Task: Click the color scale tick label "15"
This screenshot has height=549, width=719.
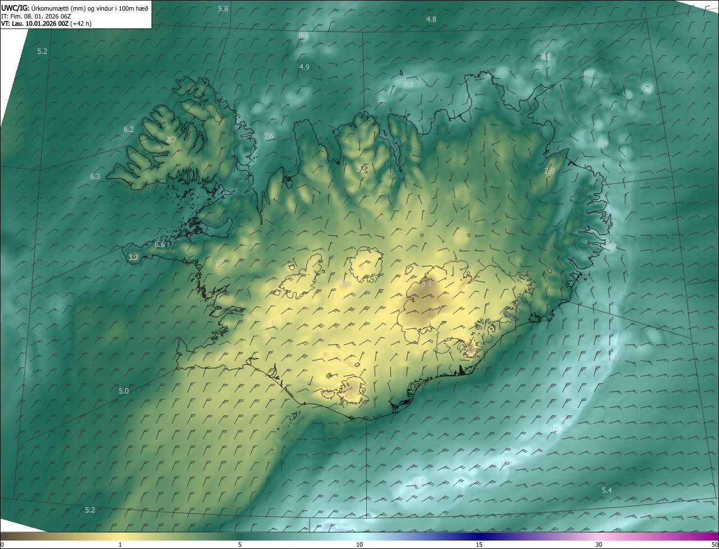Action: click(479, 545)
